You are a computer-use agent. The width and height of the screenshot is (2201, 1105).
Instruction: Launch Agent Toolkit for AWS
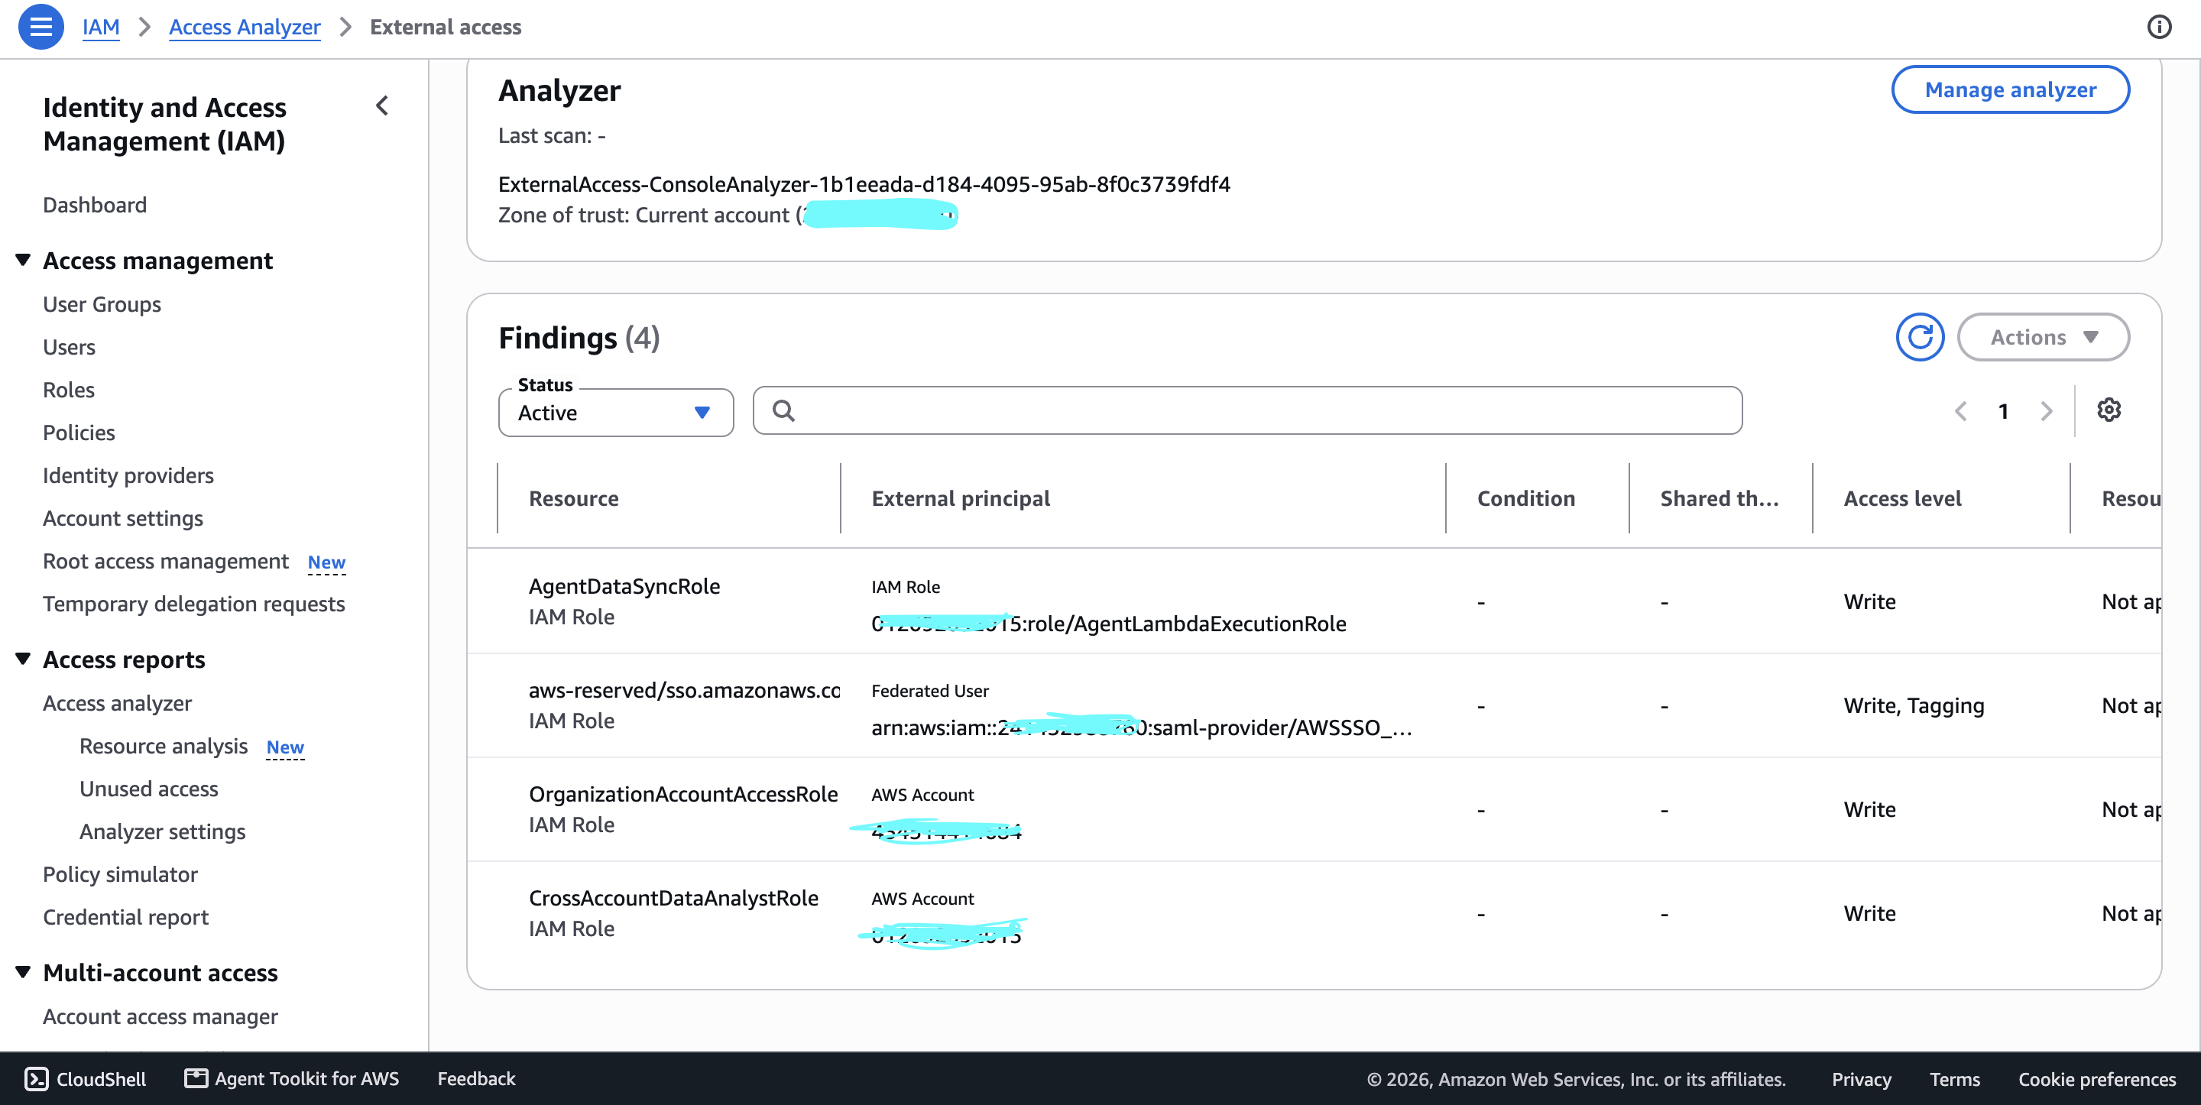(291, 1078)
